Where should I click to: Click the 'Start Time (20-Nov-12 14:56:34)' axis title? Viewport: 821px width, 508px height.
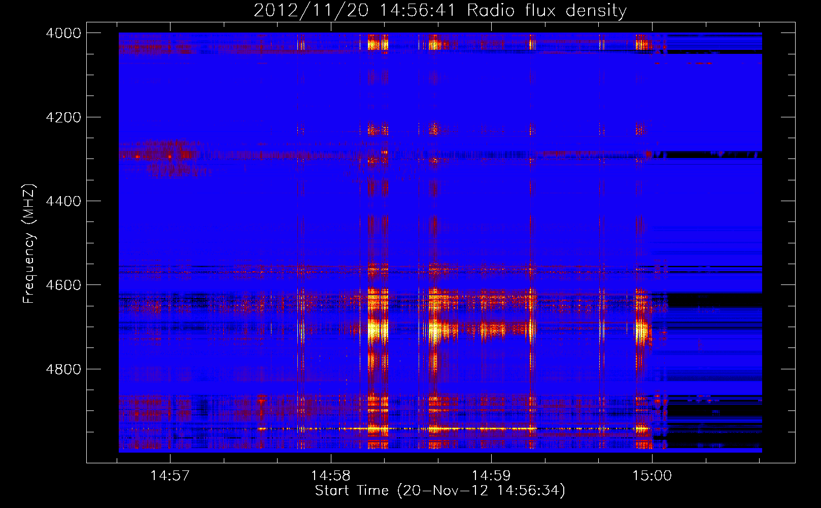pyautogui.click(x=440, y=491)
